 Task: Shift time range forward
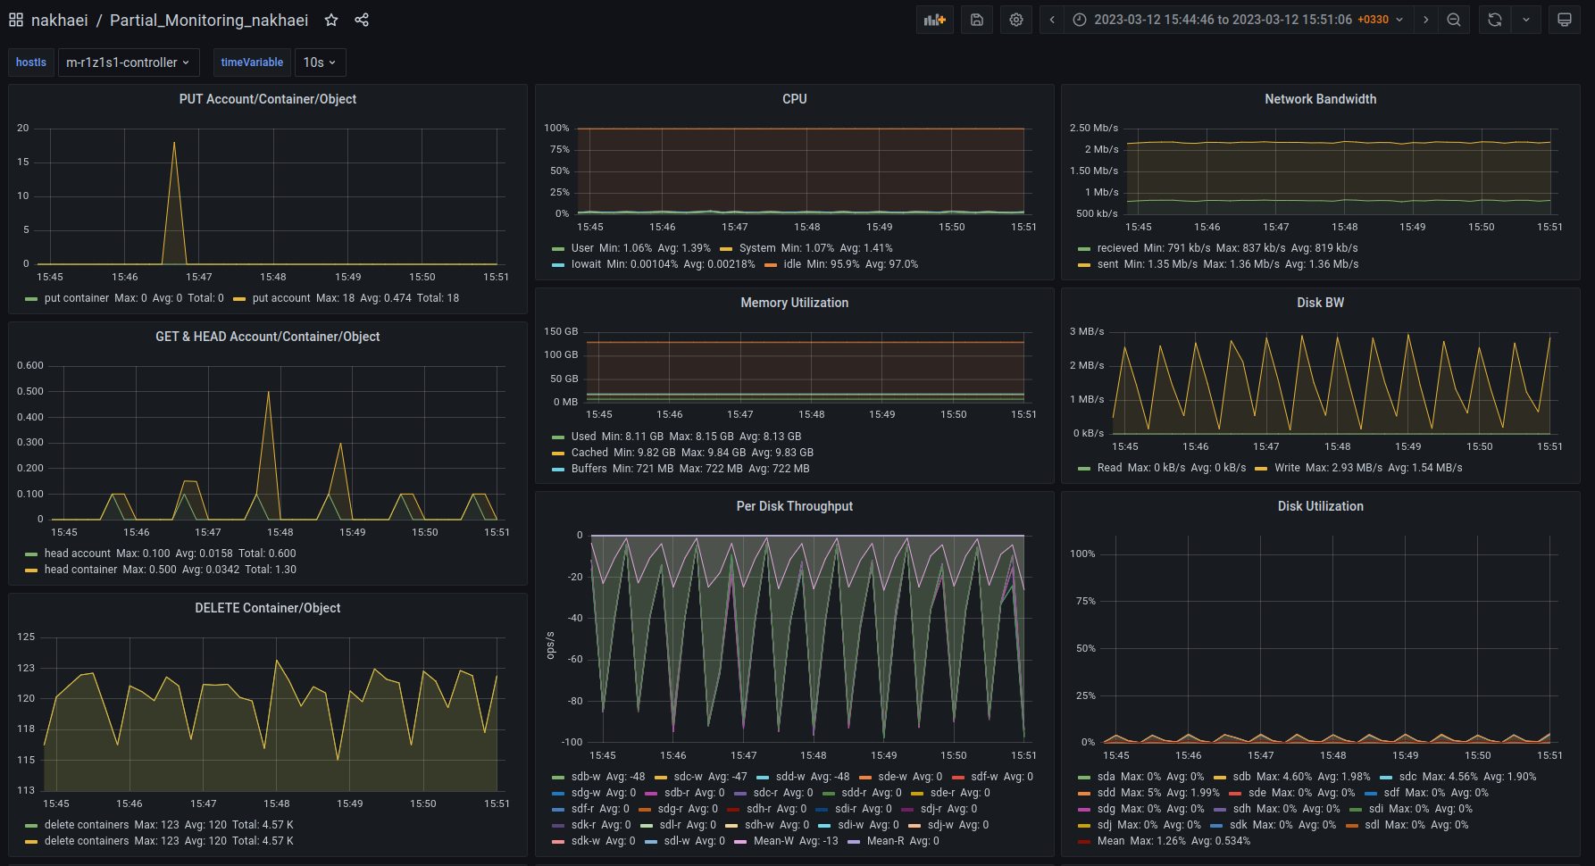point(1425,20)
